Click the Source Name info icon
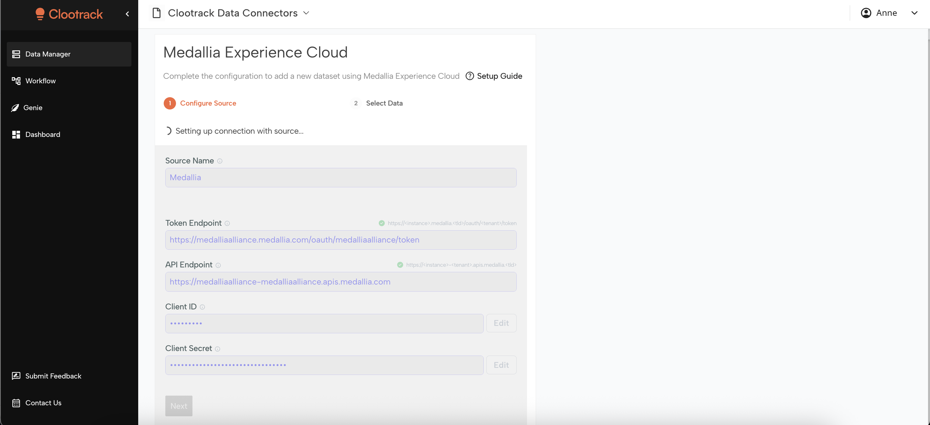930x425 pixels. [220, 161]
